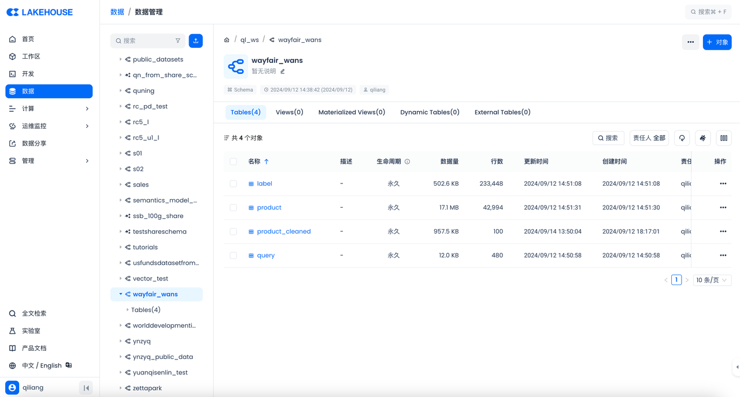
Task: Open the product_cleaned table link
Action: (x=283, y=231)
